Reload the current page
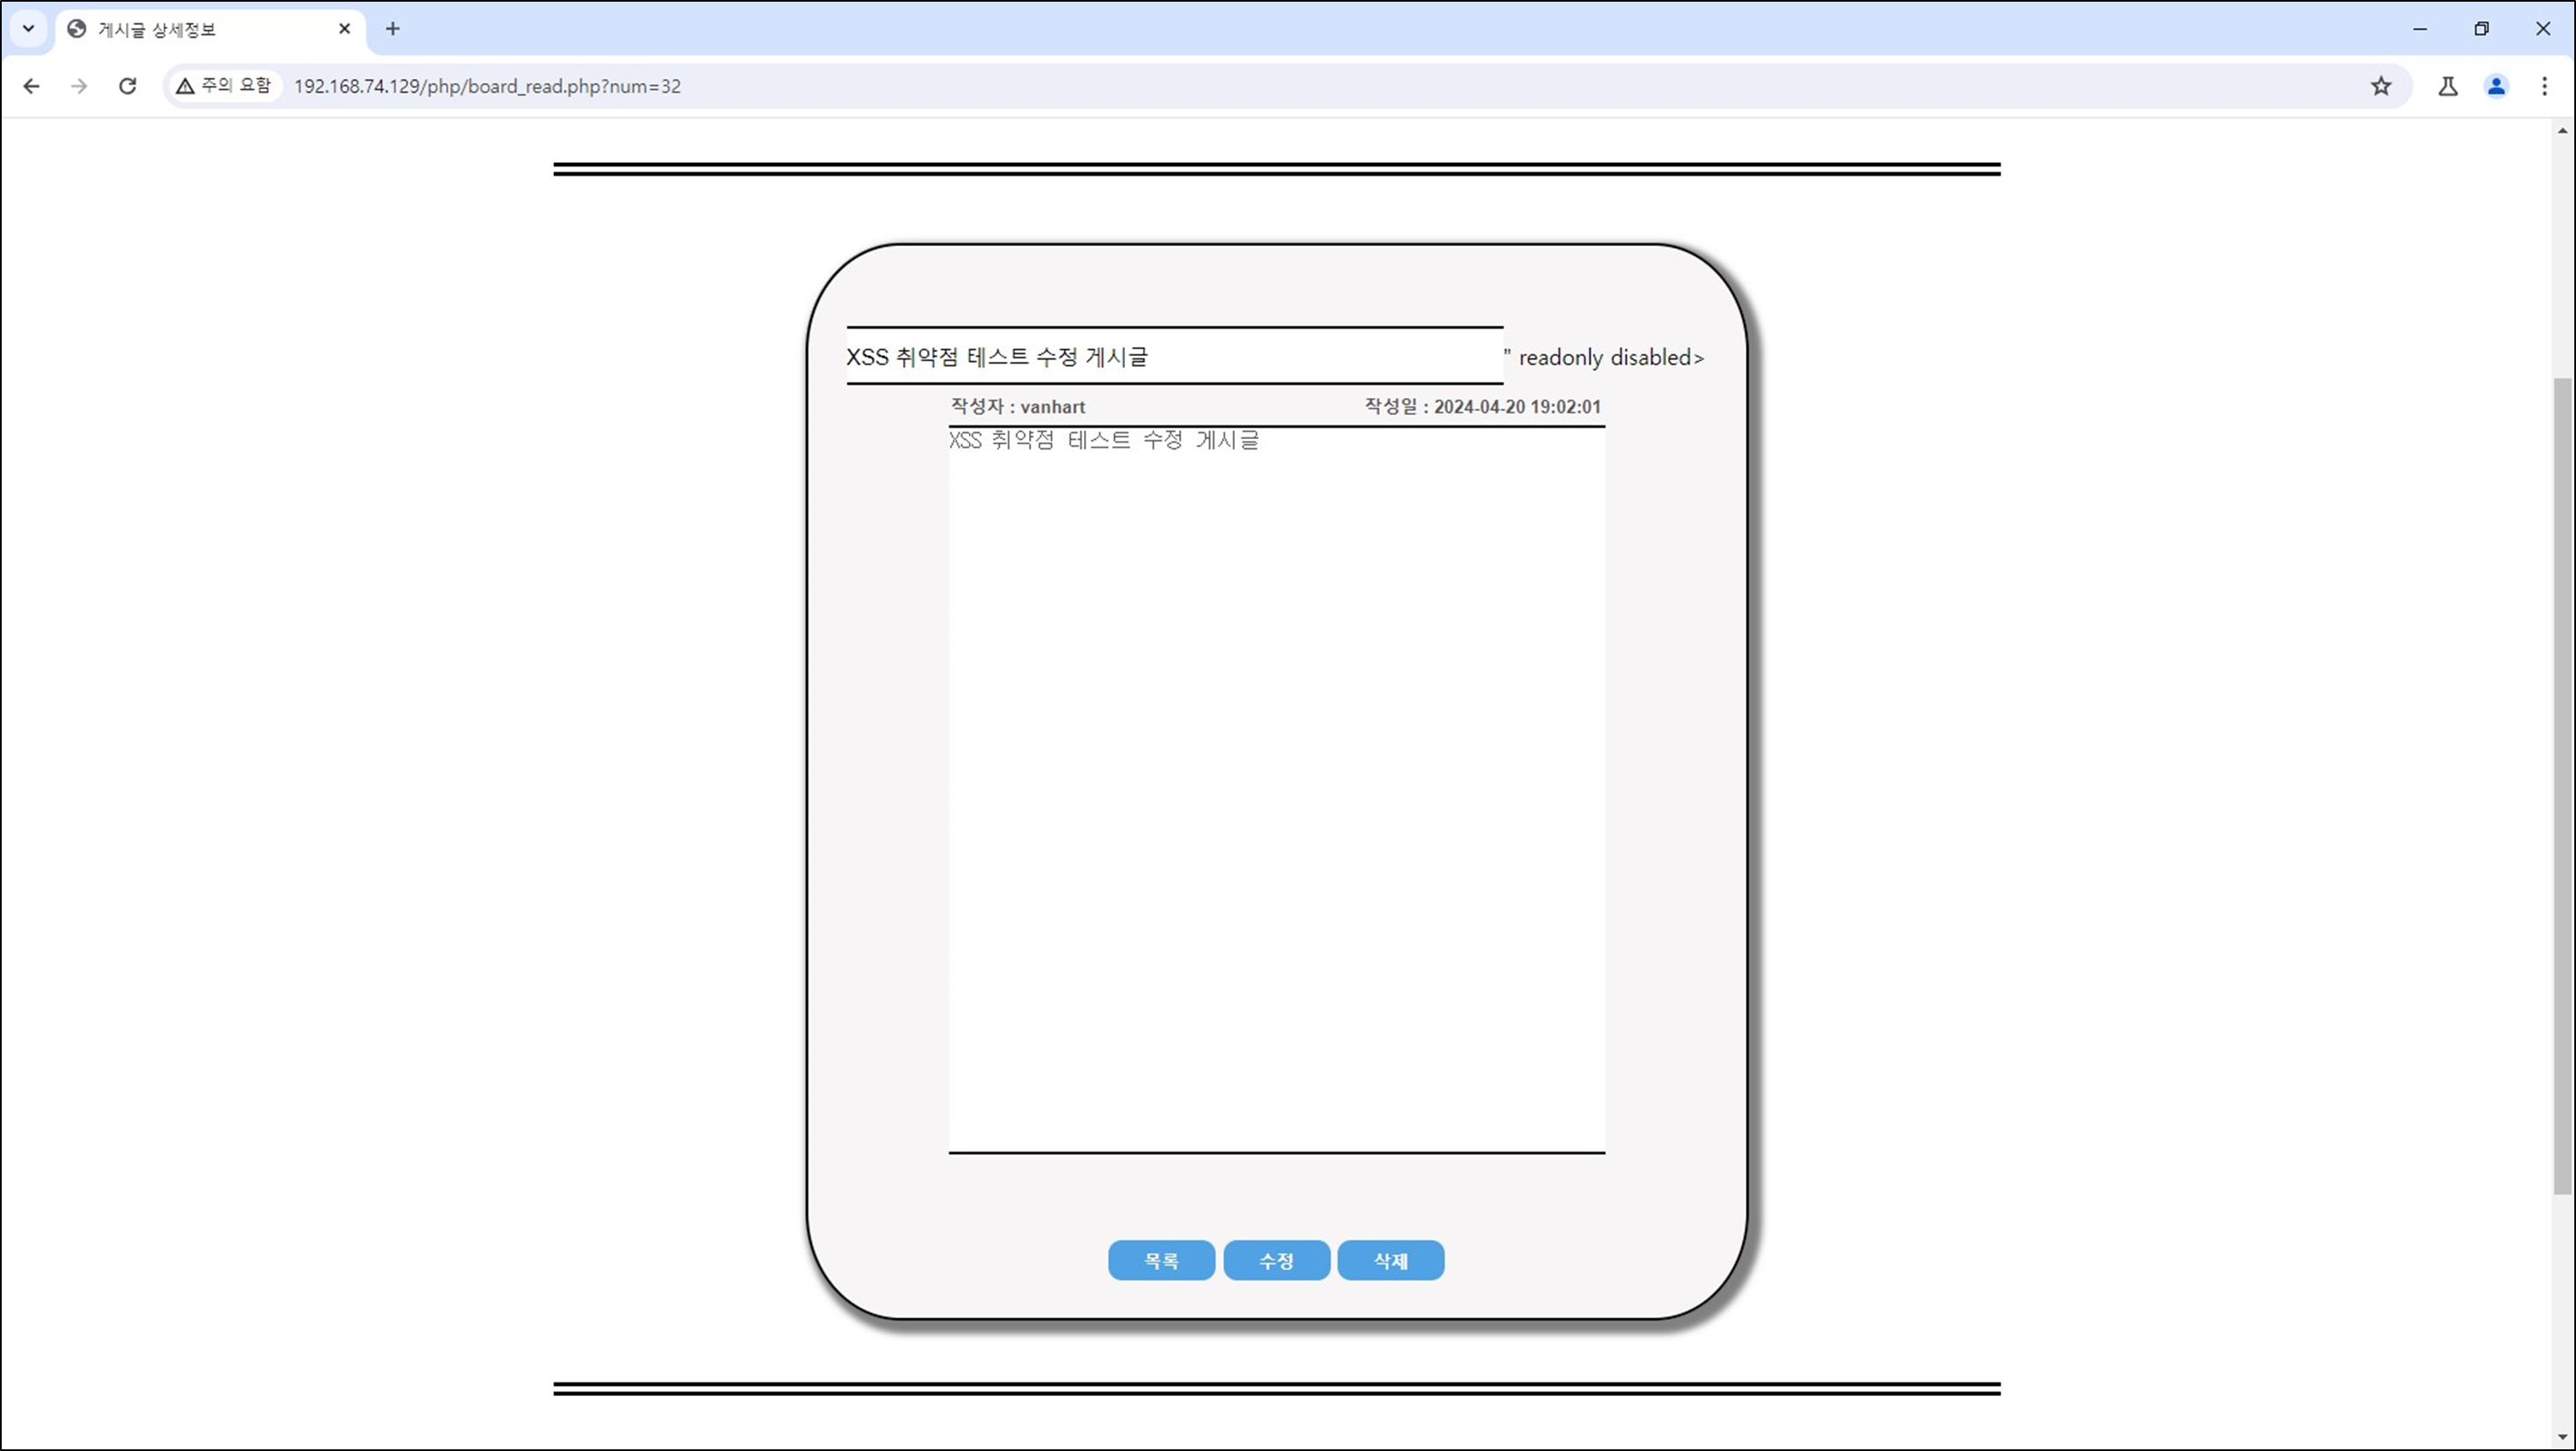 click(x=127, y=86)
